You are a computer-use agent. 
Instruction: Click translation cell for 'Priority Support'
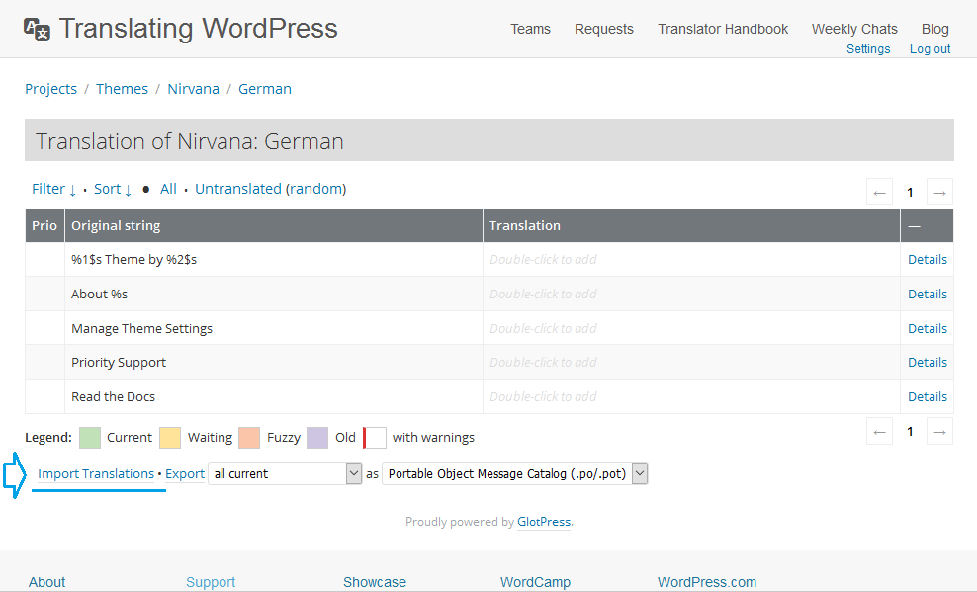[x=691, y=363]
